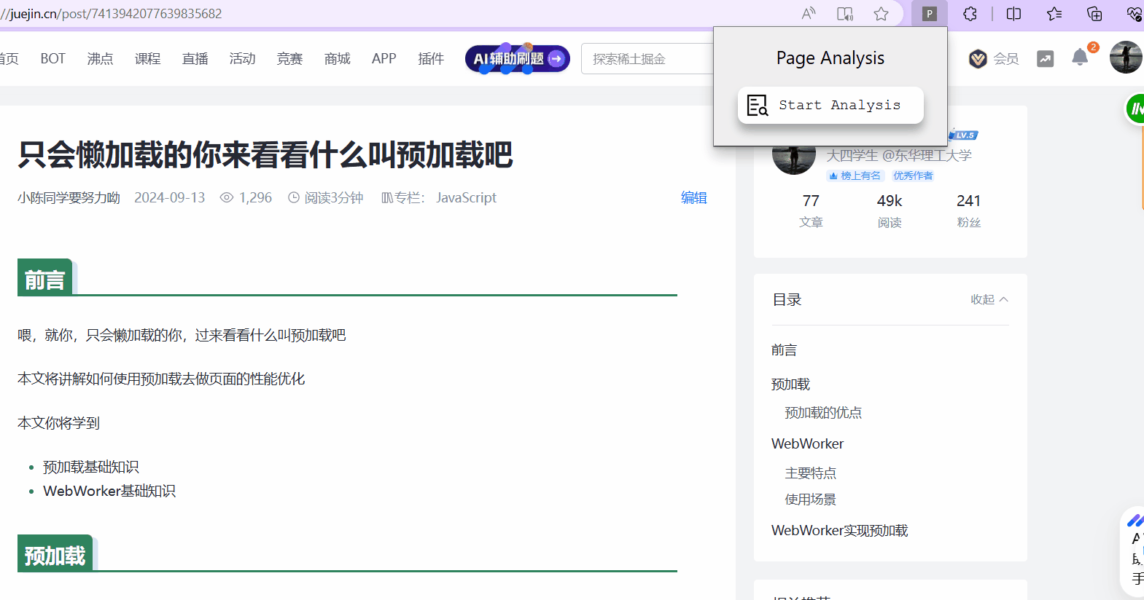This screenshot has height=600, width=1144.
Task: Toggle split screen view icon
Action: tap(1013, 14)
